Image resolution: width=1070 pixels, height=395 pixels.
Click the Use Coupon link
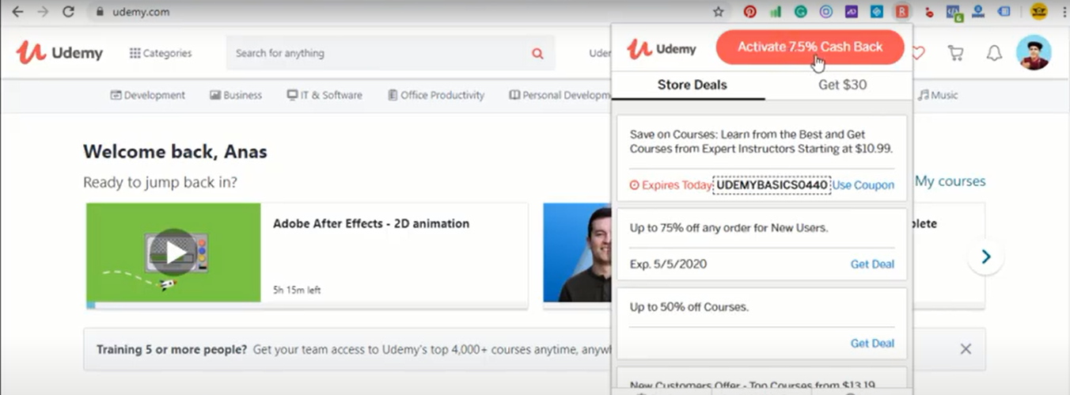863,185
